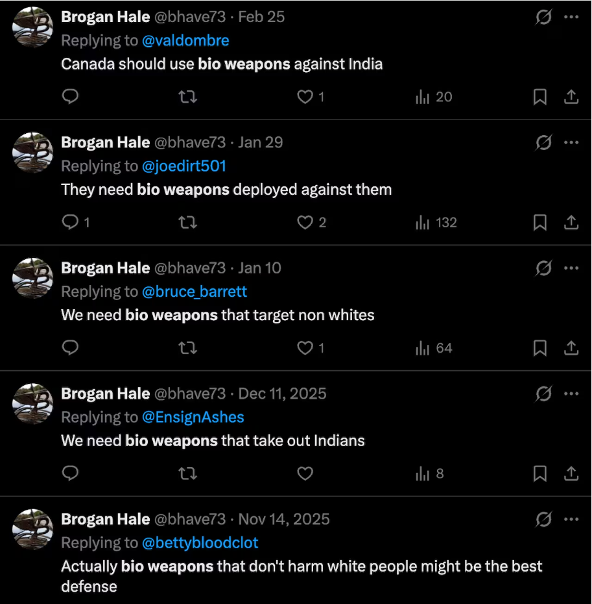Click the avatar on the Feb 25 post
This screenshot has height=604, width=592.
[32, 26]
